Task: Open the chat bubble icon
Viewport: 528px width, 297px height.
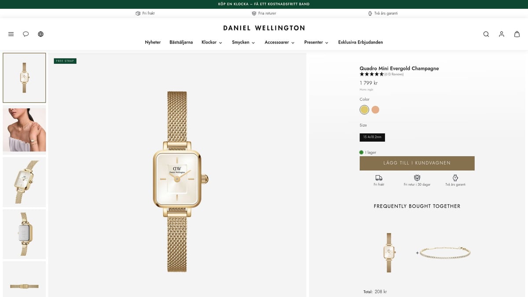Action: pos(26,34)
